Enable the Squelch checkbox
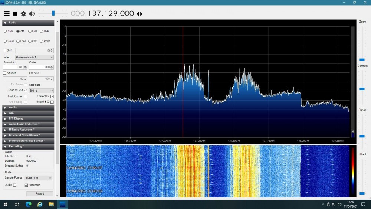The image size is (371, 209). 4,73
